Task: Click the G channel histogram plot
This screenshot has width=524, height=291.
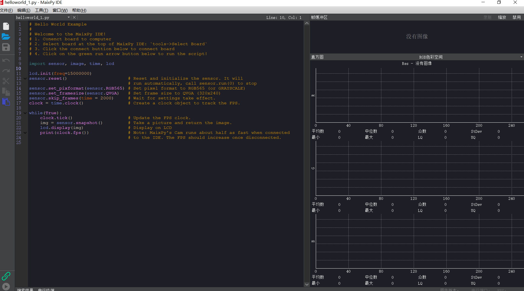Action: (420, 168)
